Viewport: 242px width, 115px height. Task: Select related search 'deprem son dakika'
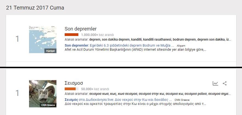point(210,40)
